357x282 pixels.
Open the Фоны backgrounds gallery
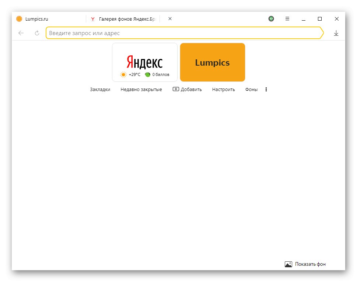(251, 90)
